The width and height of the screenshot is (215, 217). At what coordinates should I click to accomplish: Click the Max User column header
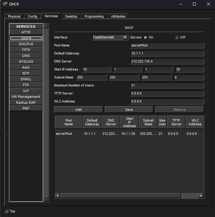coord(162,122)
